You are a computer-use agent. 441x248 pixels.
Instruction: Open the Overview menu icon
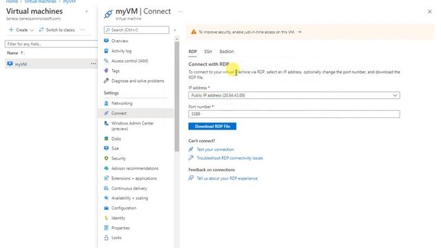pos(106,41)
